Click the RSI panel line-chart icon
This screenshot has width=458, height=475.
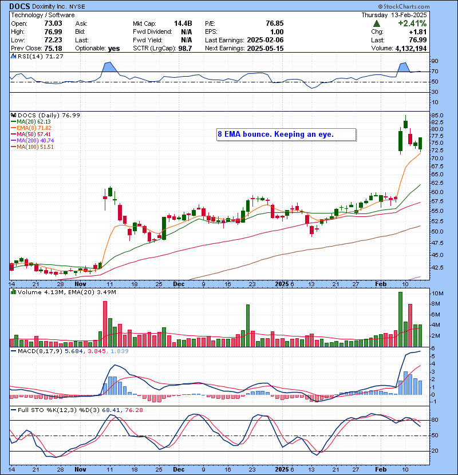point(14,56)
